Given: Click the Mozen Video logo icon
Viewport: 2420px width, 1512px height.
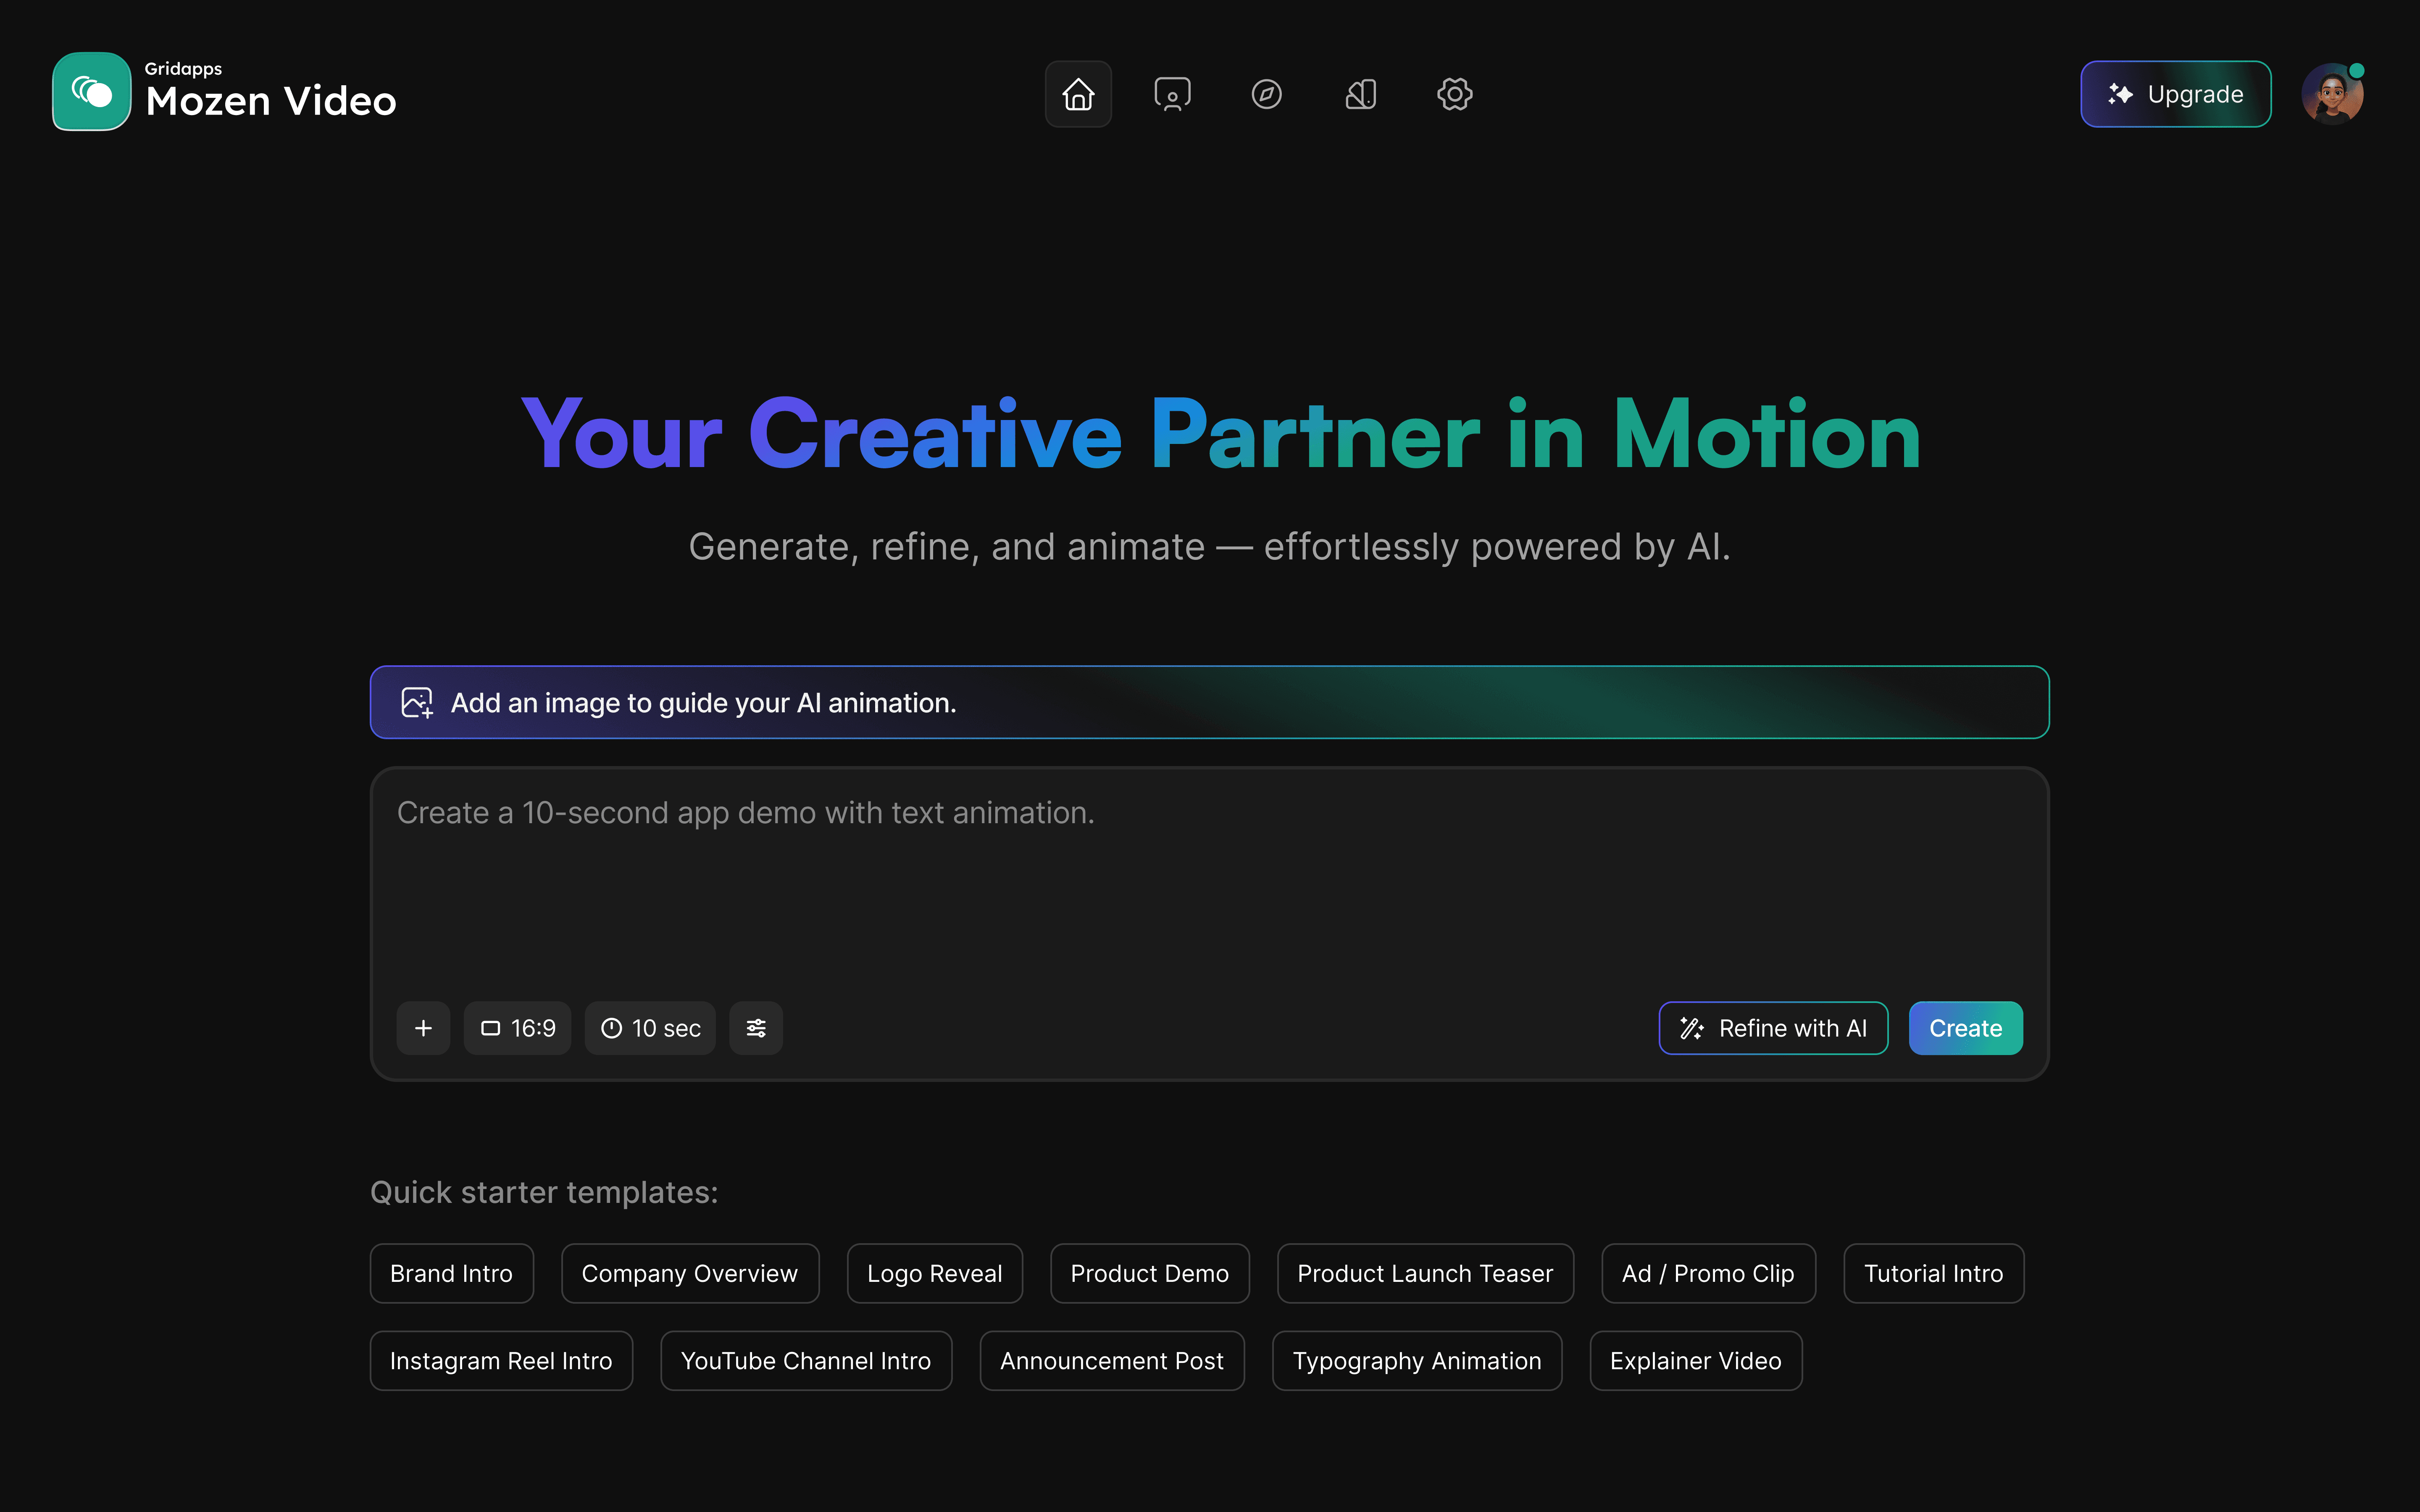Looking at the screenshot, I should coord(91,92).
